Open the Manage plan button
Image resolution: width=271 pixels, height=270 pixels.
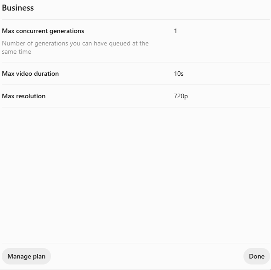[26, 256]
